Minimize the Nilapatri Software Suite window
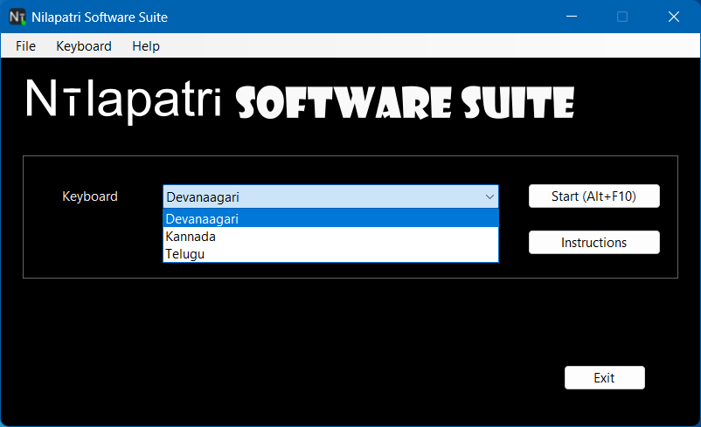This screenshot has height=427, width=701. coord(572,17)
